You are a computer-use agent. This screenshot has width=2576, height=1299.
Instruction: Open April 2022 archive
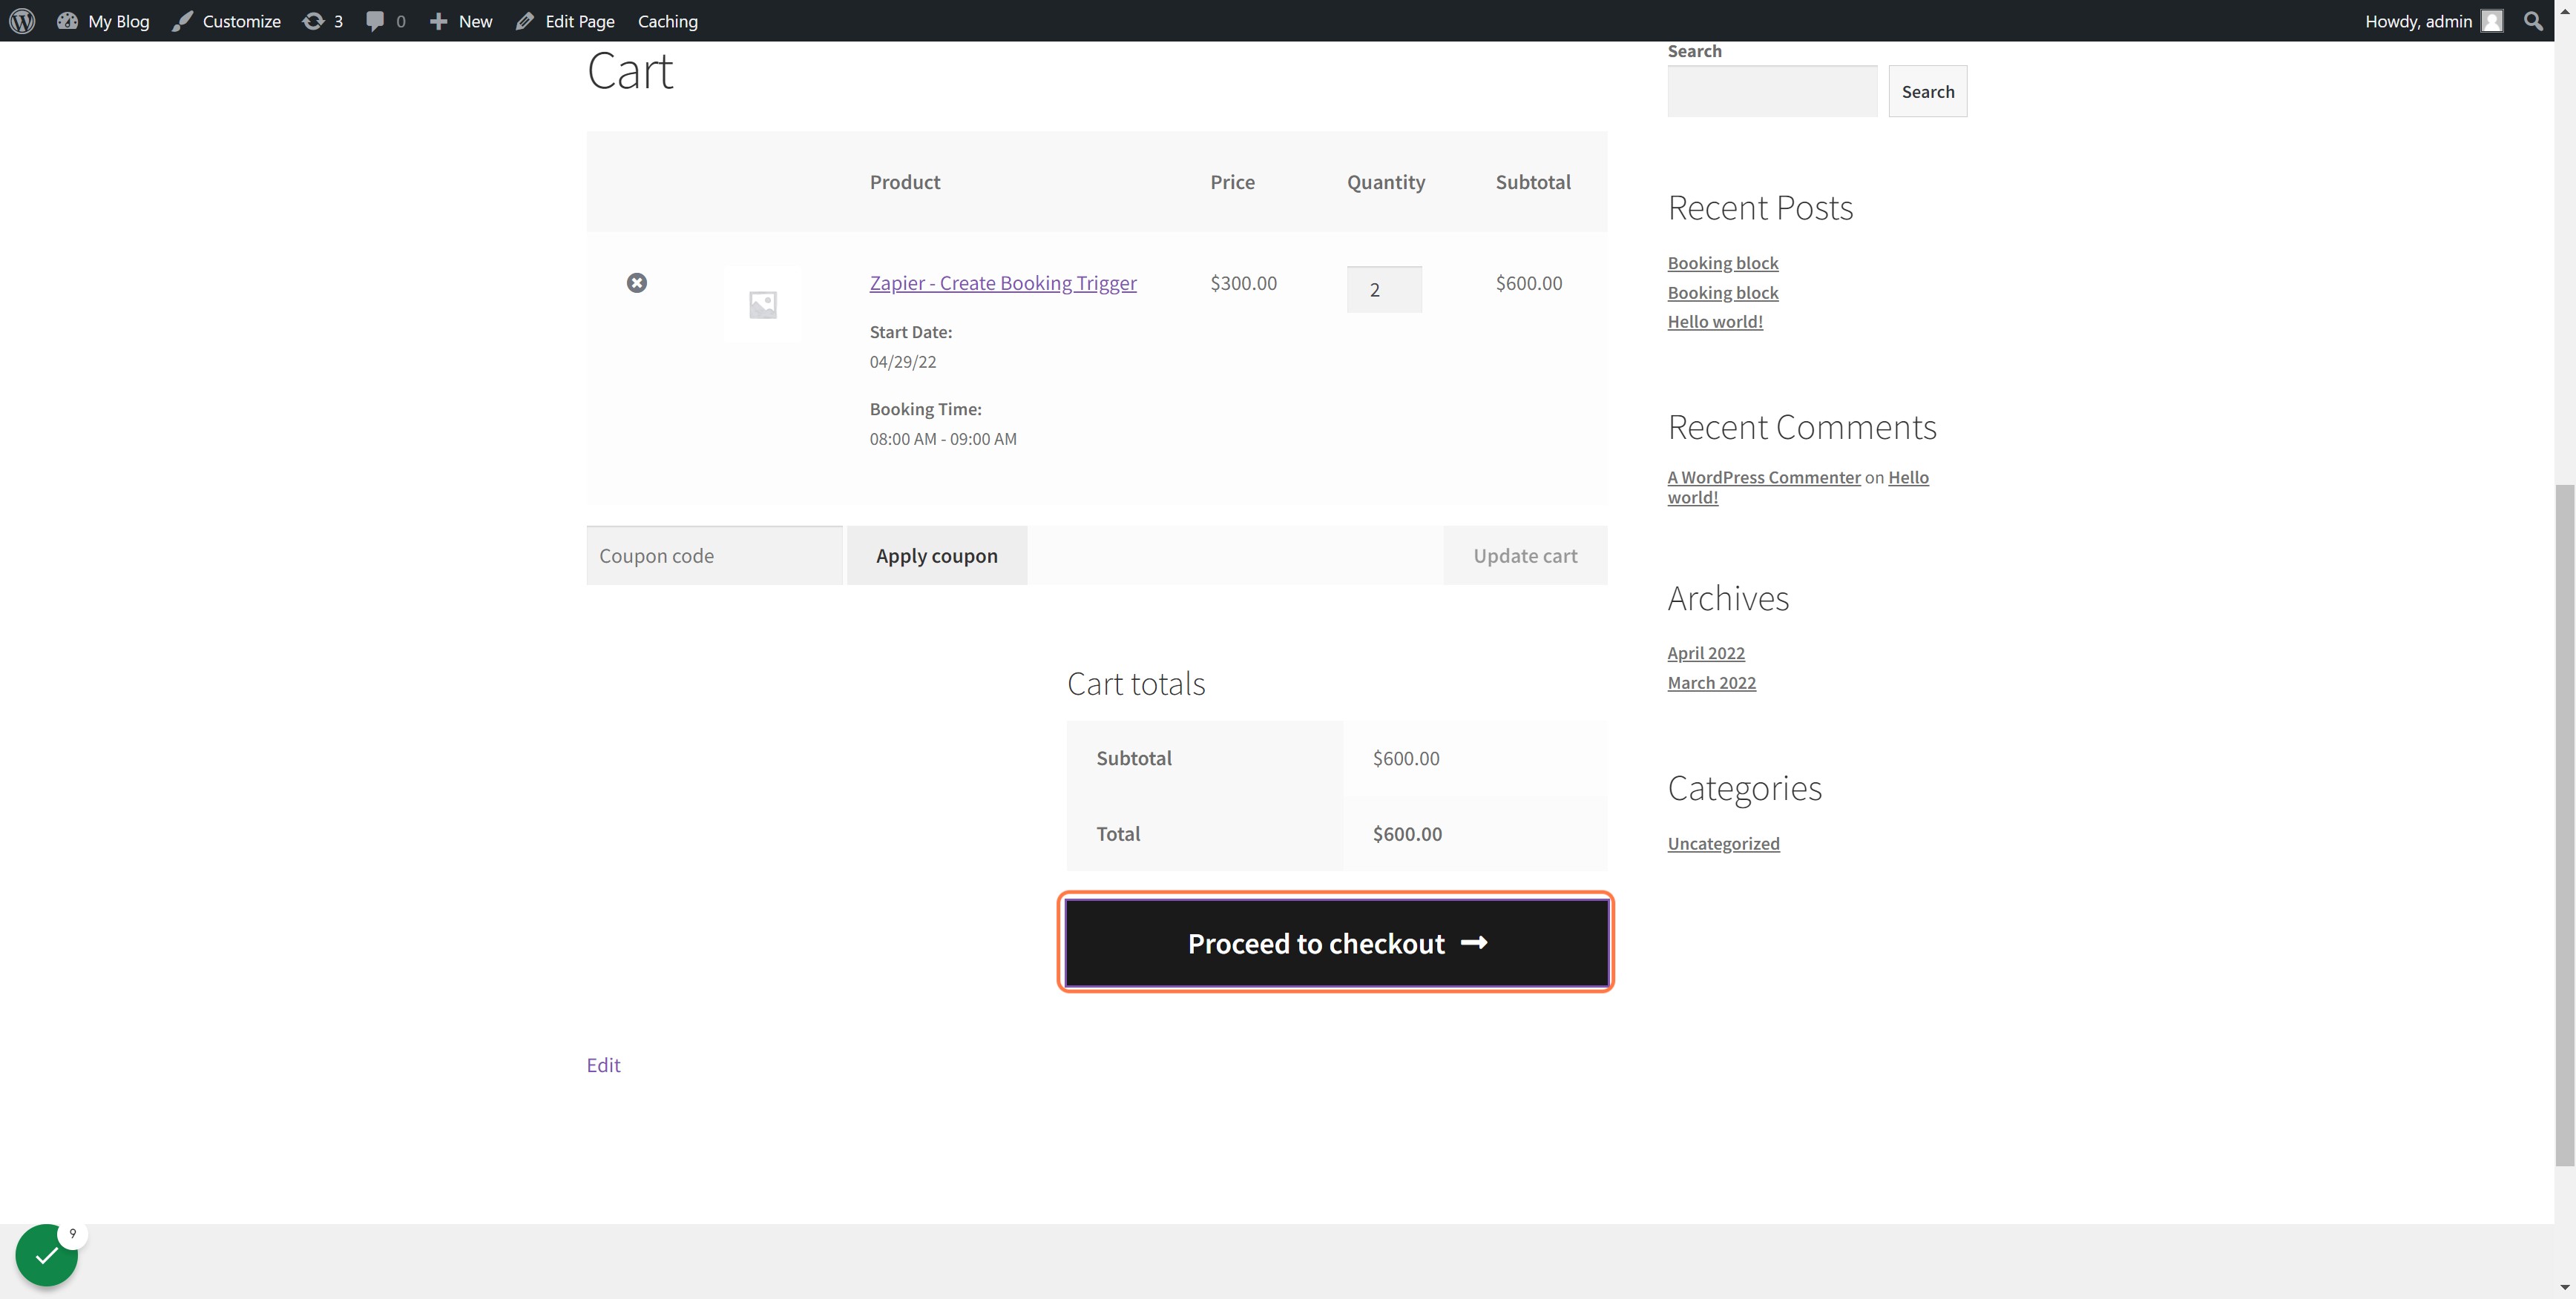1706,653
